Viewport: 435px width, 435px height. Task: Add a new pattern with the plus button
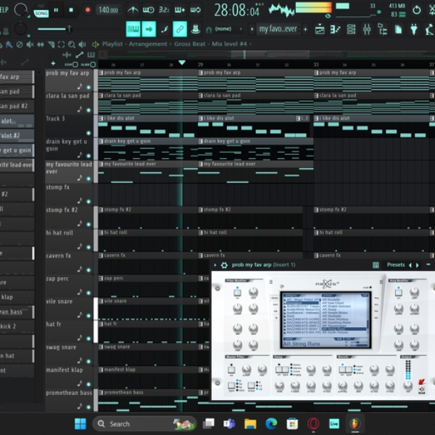(x=305, y=29)
